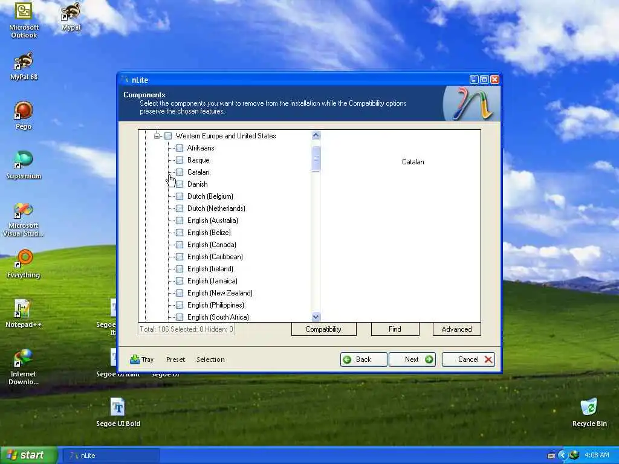Tick the English (Jamaica) checkbox

tap(180, 281)
